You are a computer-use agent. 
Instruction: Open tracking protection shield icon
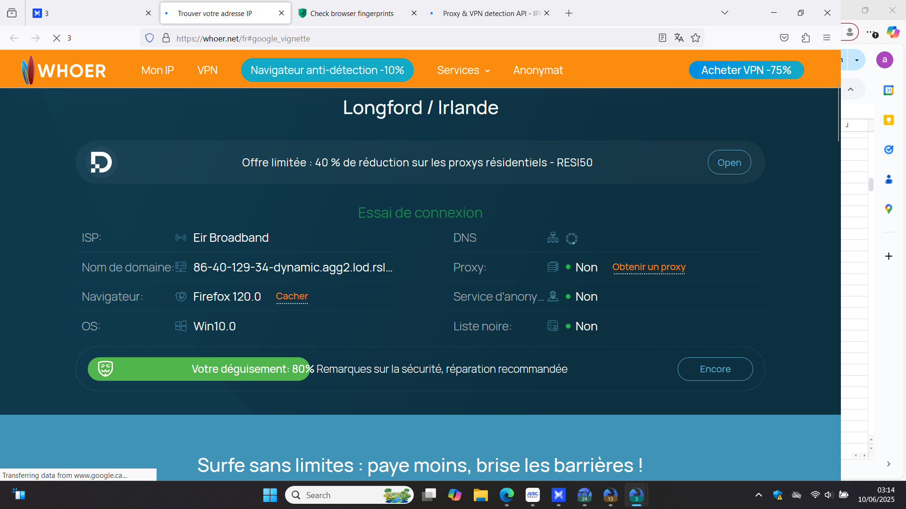click(x=150, y=38)
